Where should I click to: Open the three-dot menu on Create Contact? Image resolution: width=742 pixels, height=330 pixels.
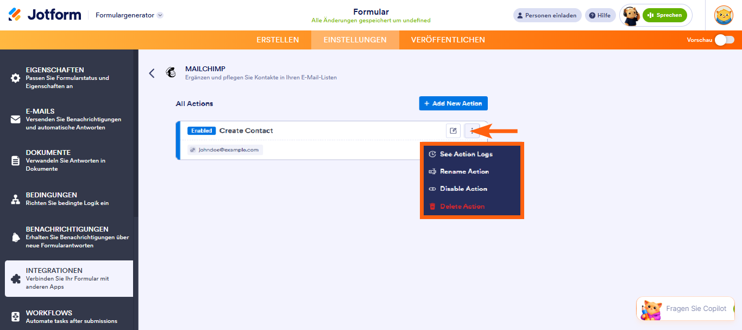point(472,130)
